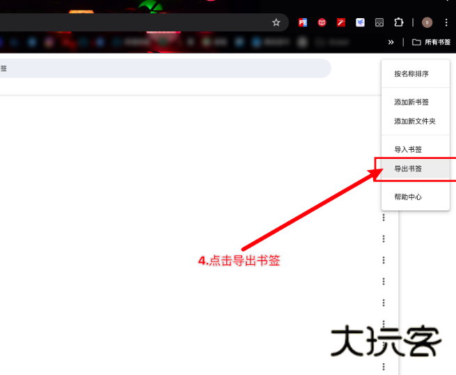
Task: Select 添加新文件夹 in the menu
Action: [x=415, y=121]
